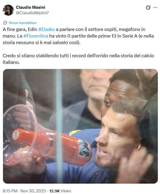This screenshot has width=160, height=194.
Task: Click the paragraph starting 'A fine gara'
Action: point(78,36)
